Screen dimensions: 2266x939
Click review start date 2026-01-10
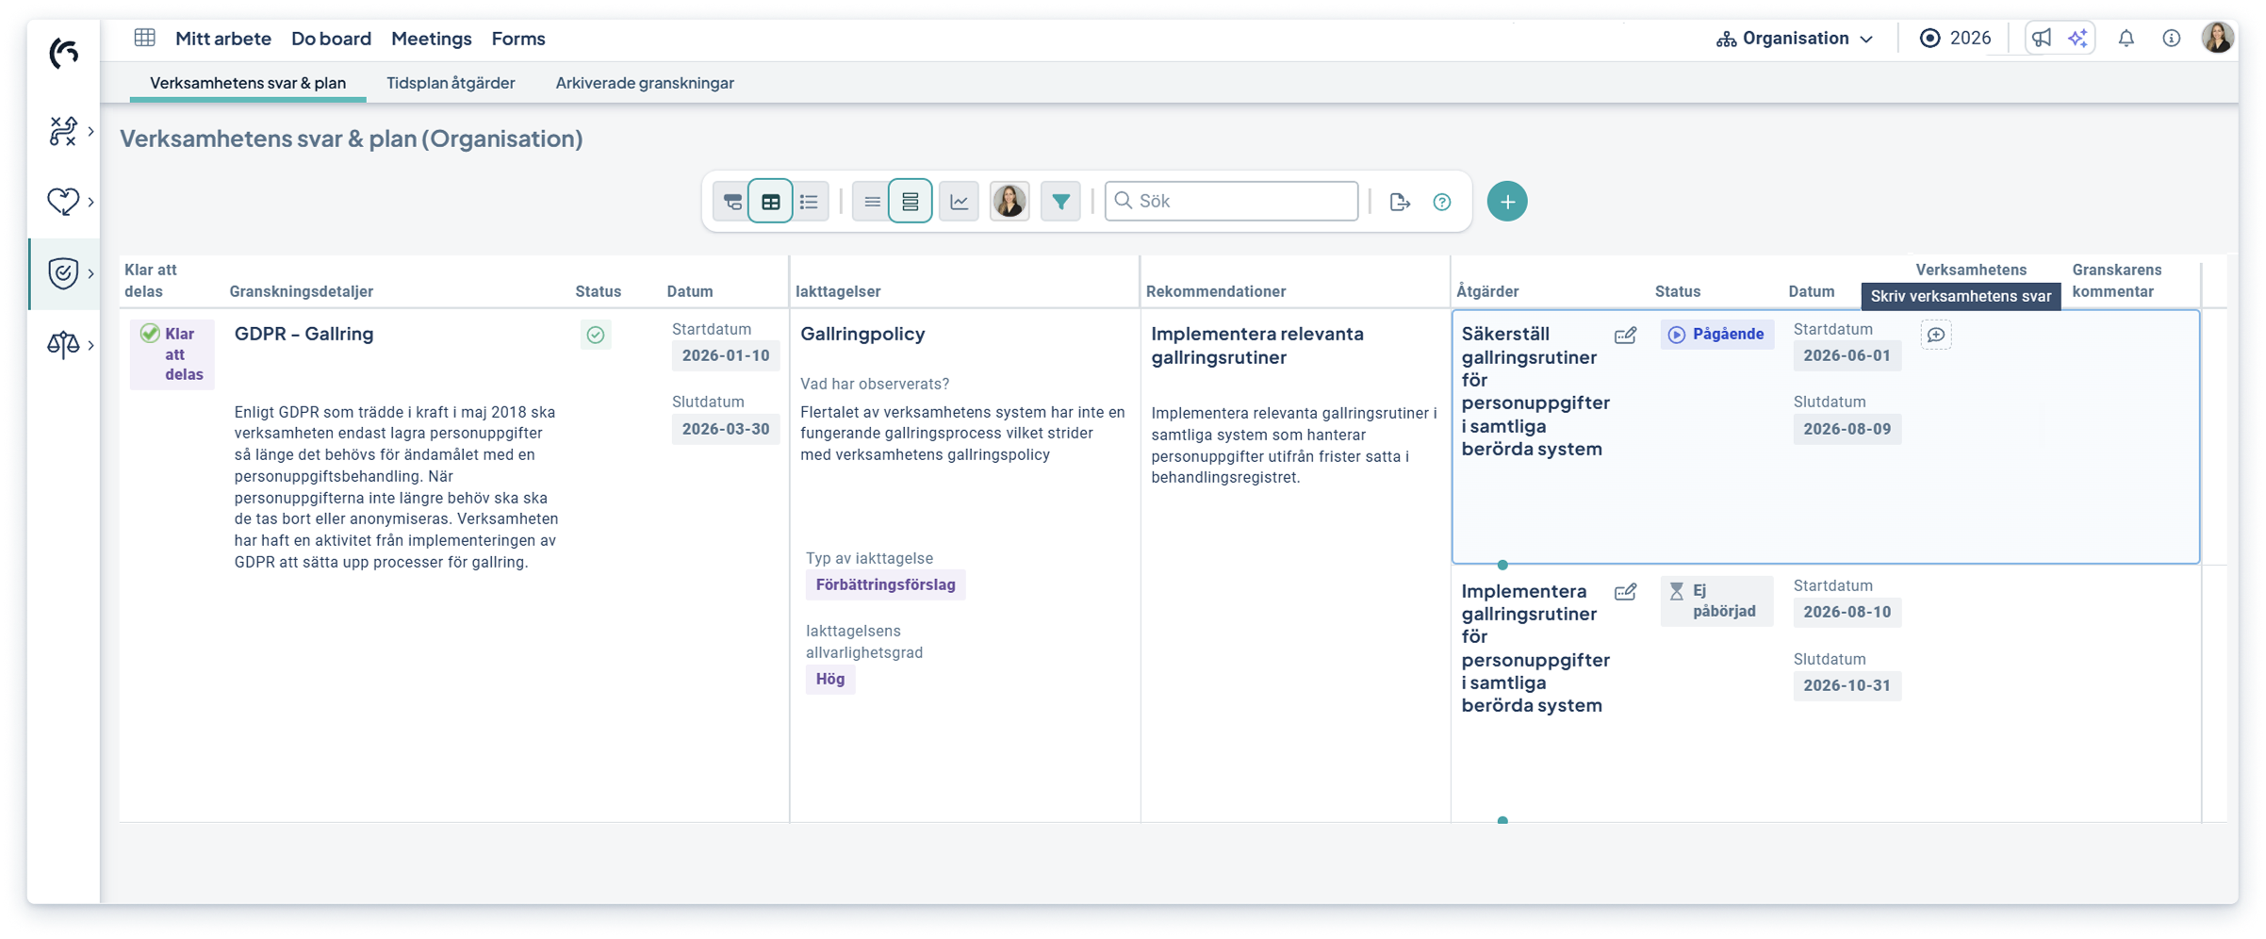(726, 355)
